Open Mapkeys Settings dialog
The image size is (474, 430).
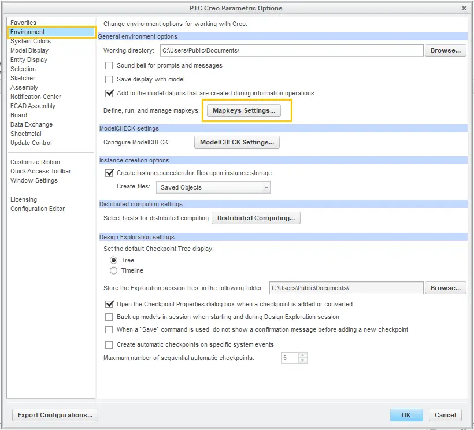point(243,110)
